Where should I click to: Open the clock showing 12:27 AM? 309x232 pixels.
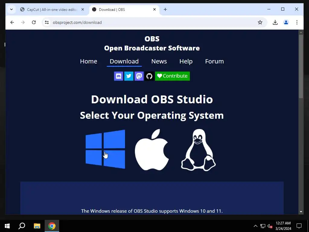coord(283,226)
